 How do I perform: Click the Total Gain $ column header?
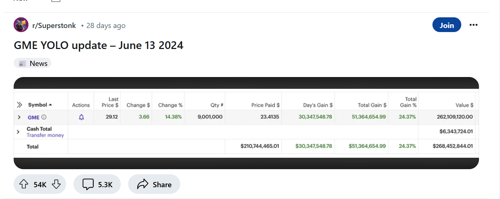[x=372, y=105]
